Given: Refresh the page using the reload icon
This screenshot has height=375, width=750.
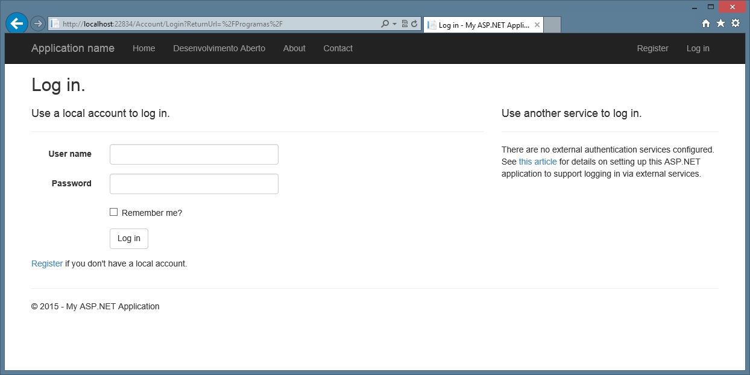Looking at the screenshot, I should (414, 24).
